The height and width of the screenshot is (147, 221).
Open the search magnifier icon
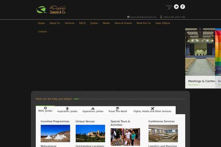coord(169,8)
